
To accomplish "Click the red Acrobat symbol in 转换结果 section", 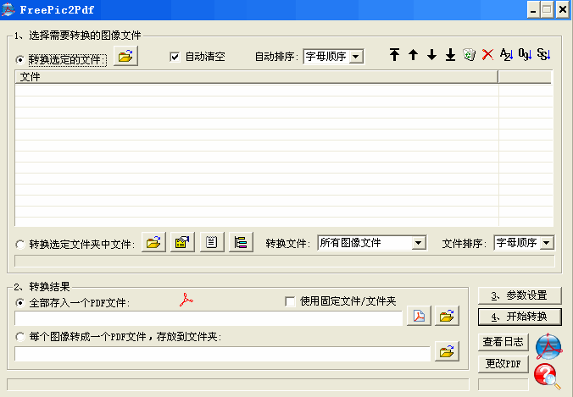I will pyautogui.click(x=186, y=300).
